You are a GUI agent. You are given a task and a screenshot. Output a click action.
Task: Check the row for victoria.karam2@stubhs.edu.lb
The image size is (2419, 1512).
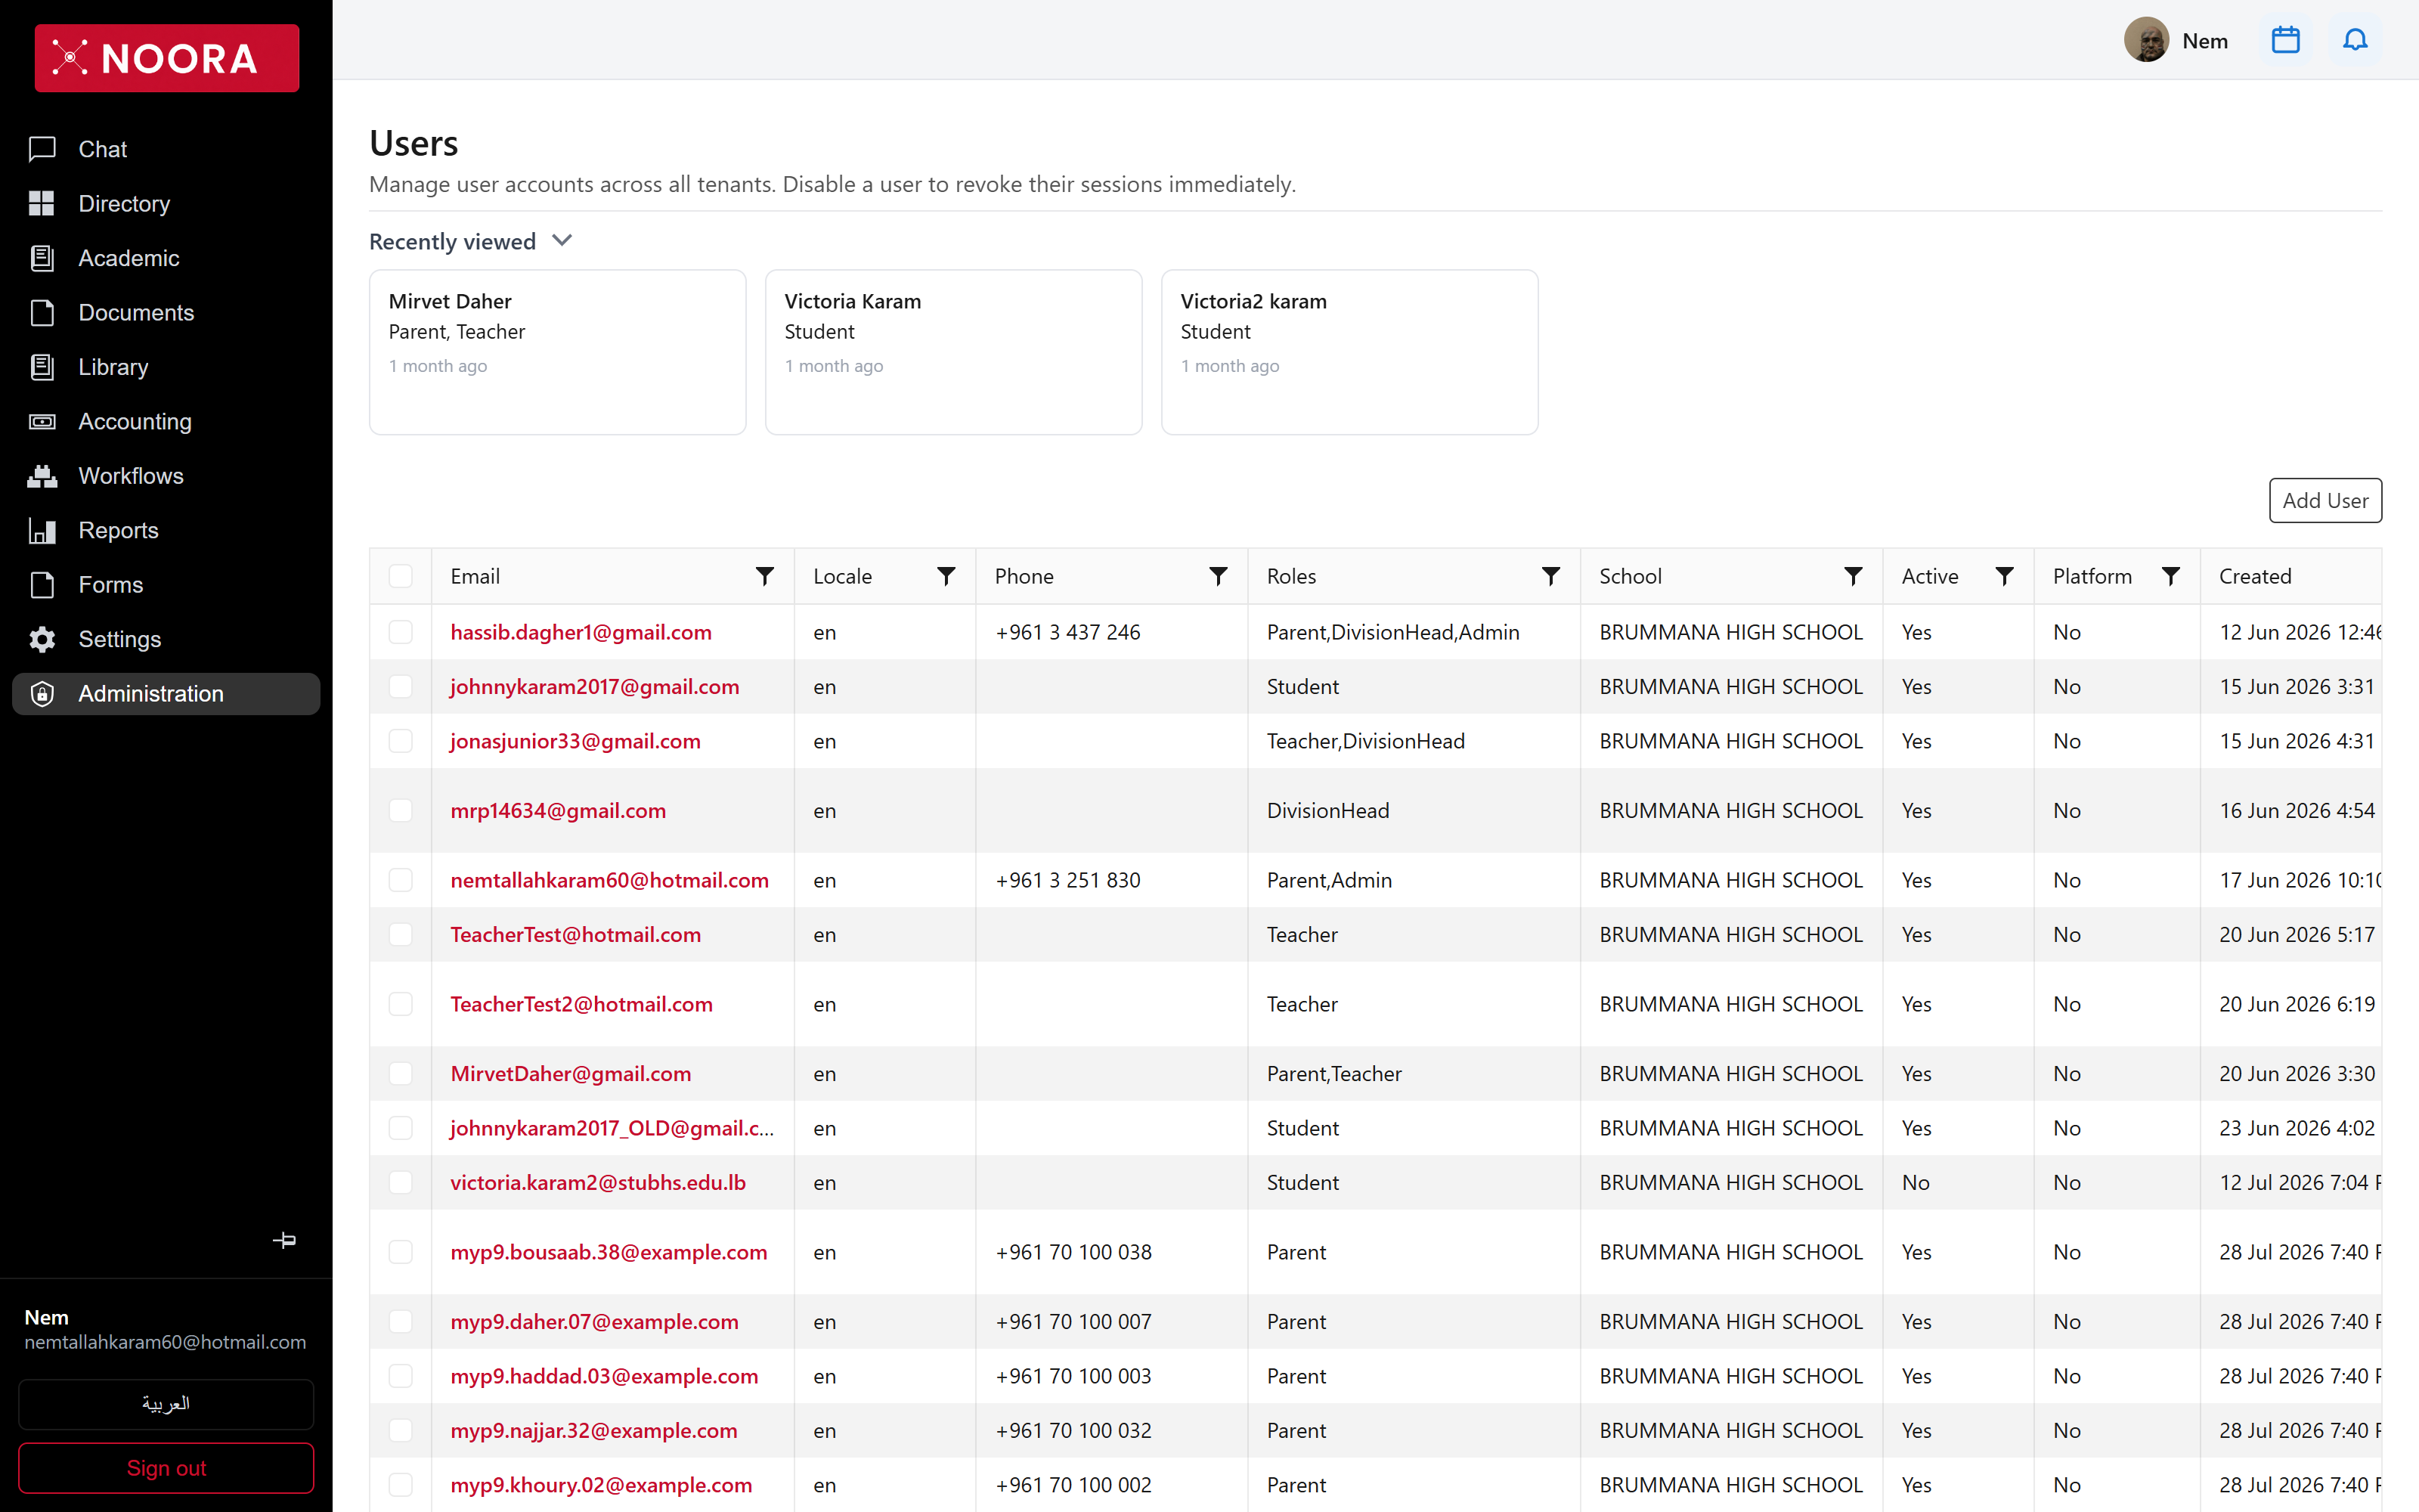tap(401, 1183)
